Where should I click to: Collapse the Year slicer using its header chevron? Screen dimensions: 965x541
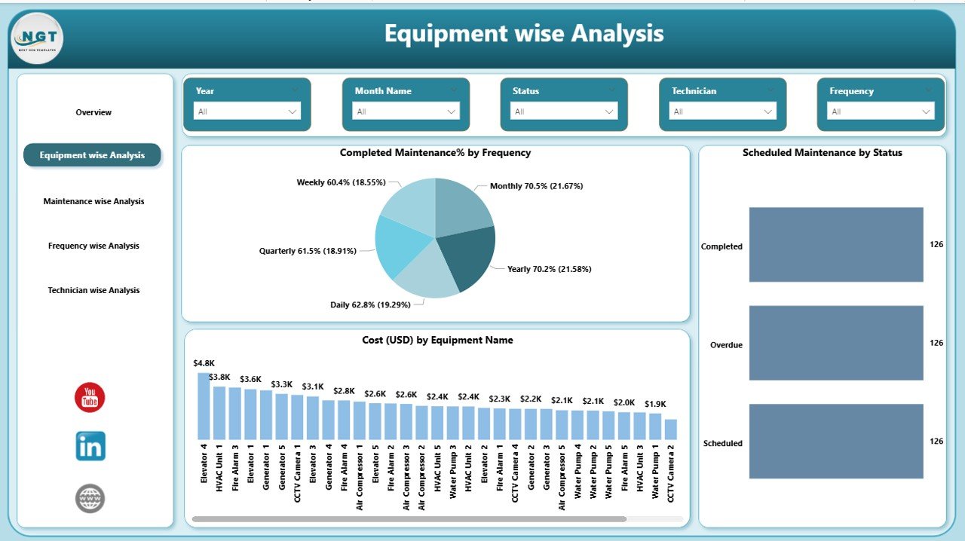296,90
